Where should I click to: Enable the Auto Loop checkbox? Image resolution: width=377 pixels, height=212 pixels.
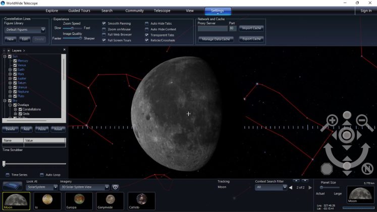tap(42, 175)
